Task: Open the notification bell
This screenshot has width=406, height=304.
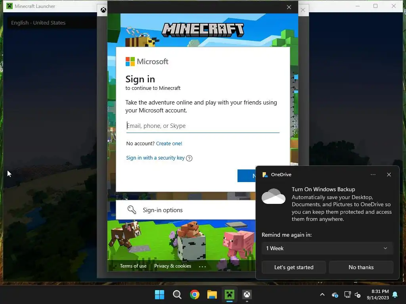Action: (x=395, y=294)
